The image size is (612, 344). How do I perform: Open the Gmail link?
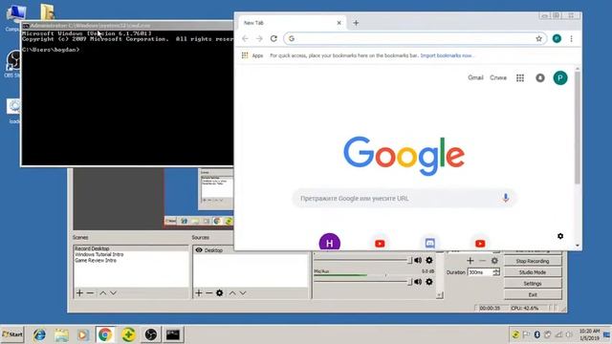(x=475, y=78)
